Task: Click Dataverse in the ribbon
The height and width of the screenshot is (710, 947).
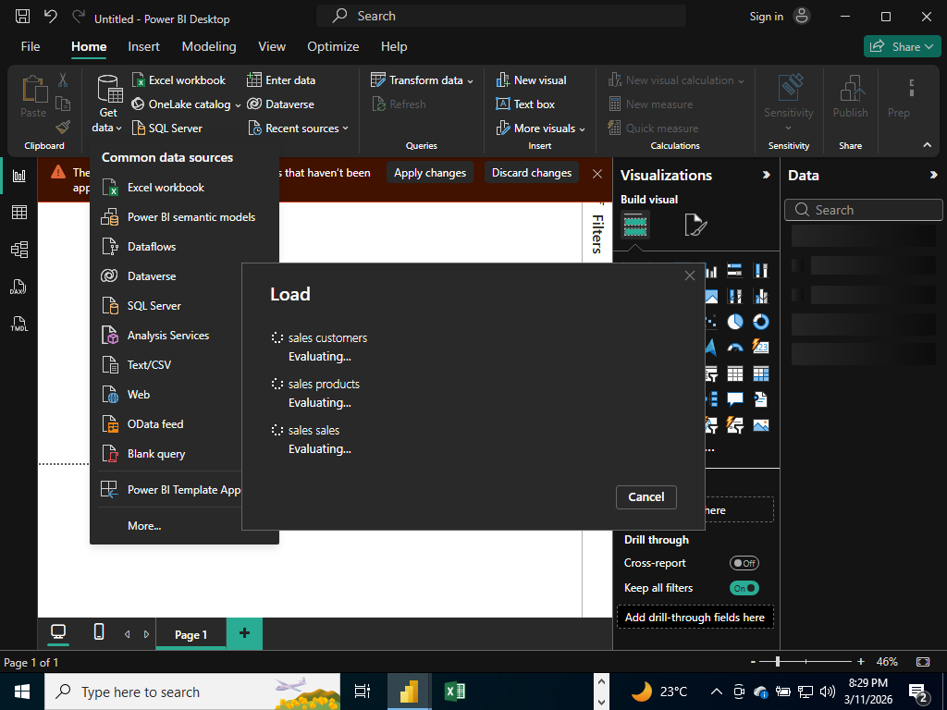Action: click(281, 104)
